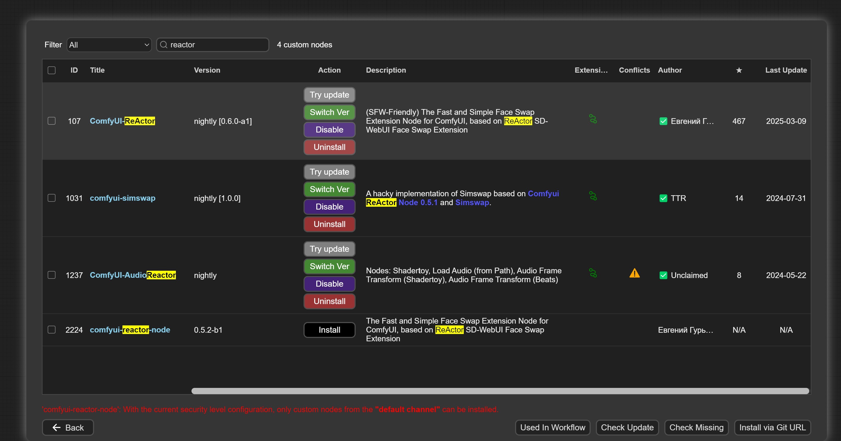Sort table by ID column
This screenshot has height=441, width=841.
point(74,70)
